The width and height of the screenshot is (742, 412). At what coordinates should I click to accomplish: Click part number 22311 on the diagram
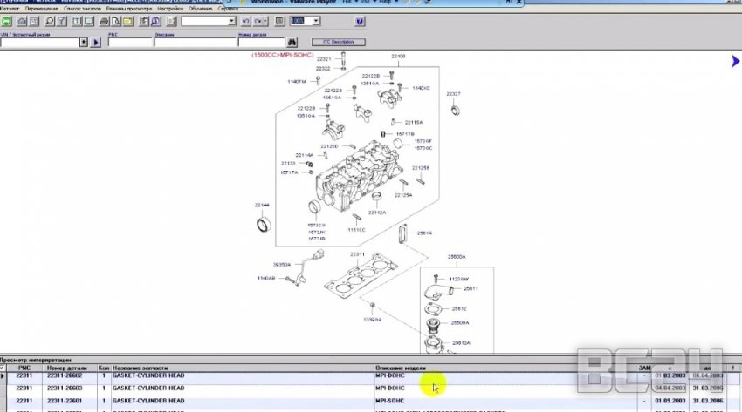point(356,254)
